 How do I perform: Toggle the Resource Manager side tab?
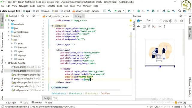tap(2, 41)
